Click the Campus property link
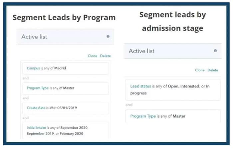Image resolution: width=233 pixels, height=150 pixels. 33,68
